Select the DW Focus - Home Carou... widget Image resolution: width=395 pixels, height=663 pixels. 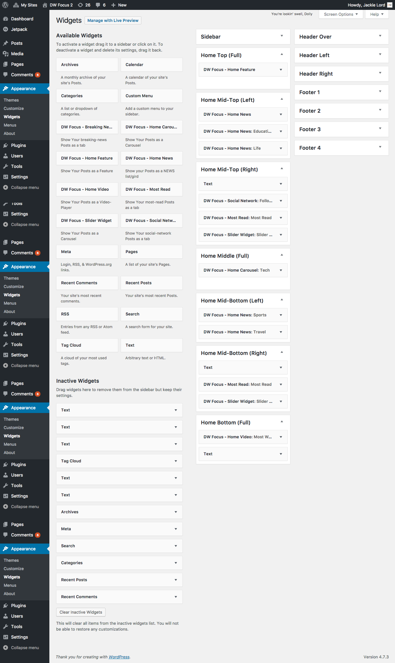pyautogui.click(x=152, y=127)
